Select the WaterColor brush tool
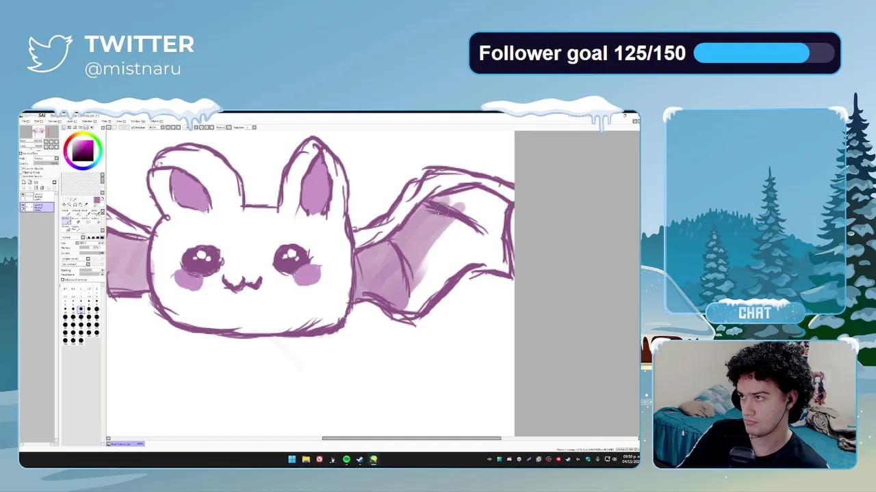The image size is (876, 492). tap(96, 213)
